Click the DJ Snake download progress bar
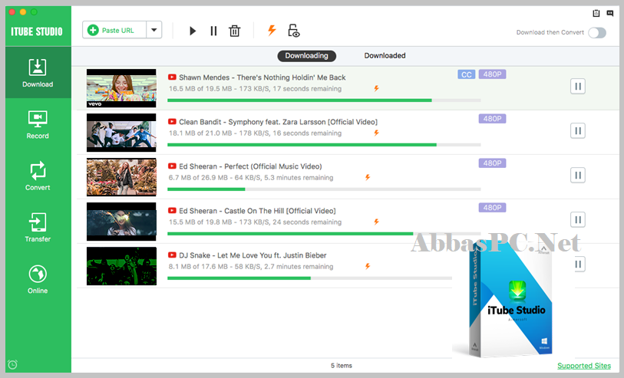Viewport: 624px width, 378px height. click(x=309, y=278)
